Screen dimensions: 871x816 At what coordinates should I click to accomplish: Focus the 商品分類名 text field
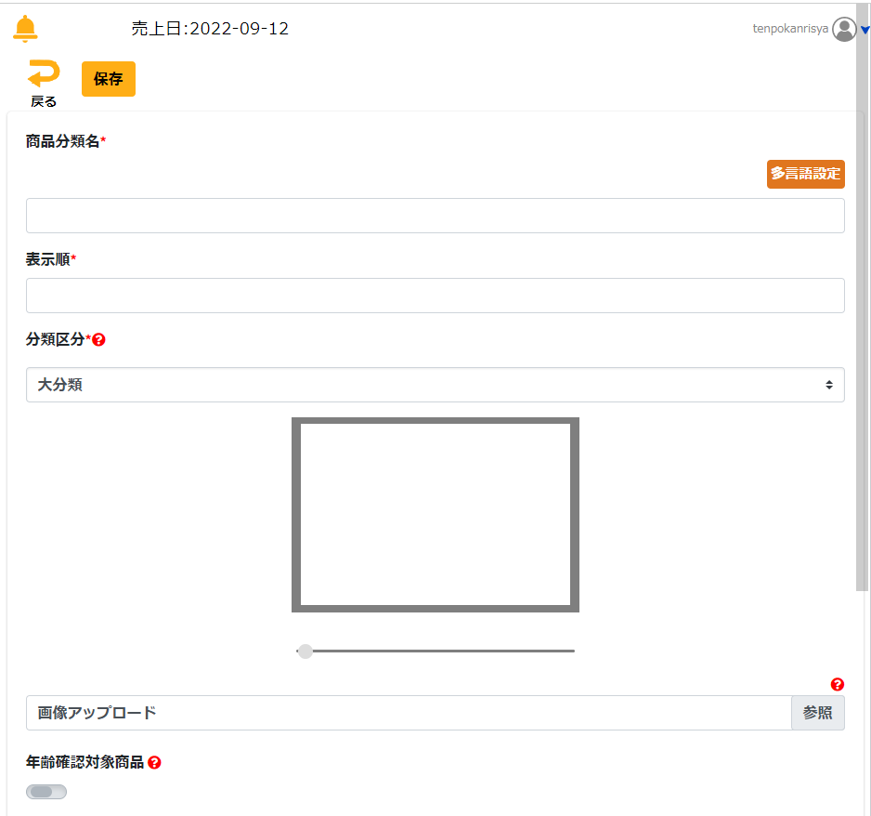coord(435,216)
